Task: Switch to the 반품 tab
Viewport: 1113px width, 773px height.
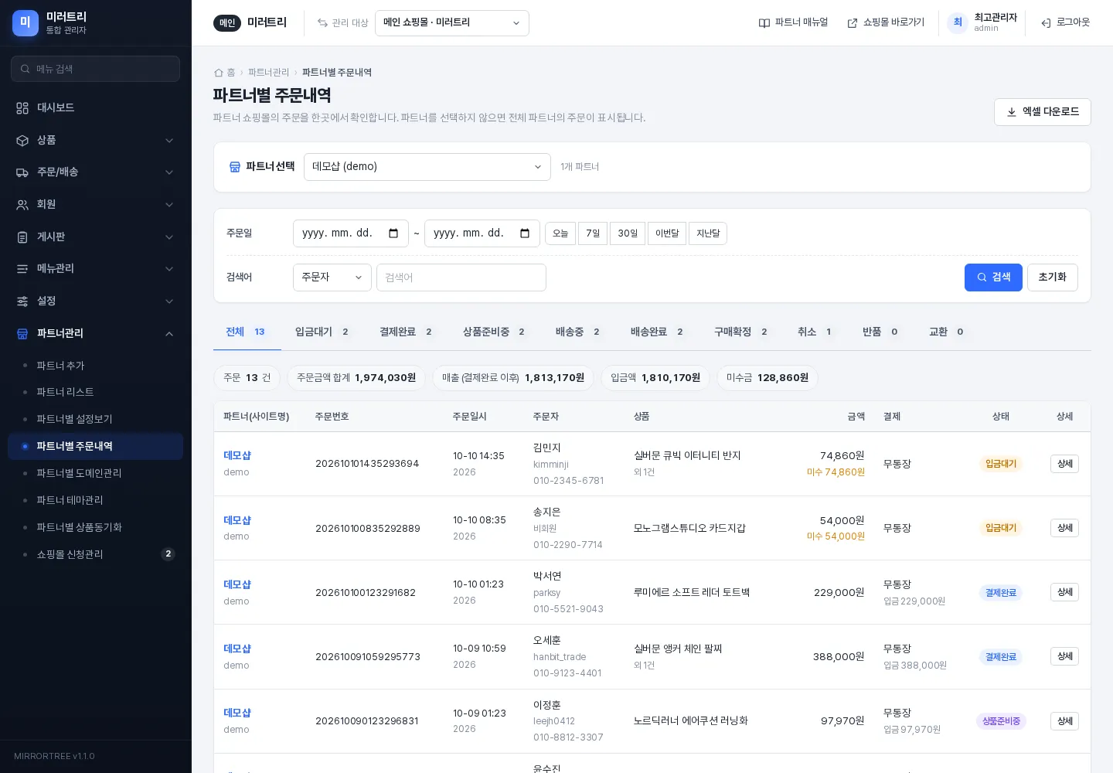Action: pyautogui.click(x=882, y=332)
